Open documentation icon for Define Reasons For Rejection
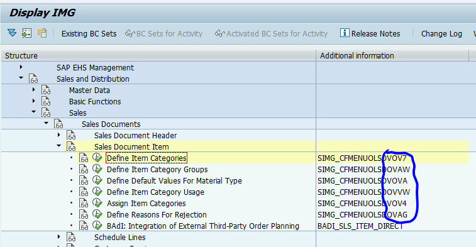 click(84, 214)
